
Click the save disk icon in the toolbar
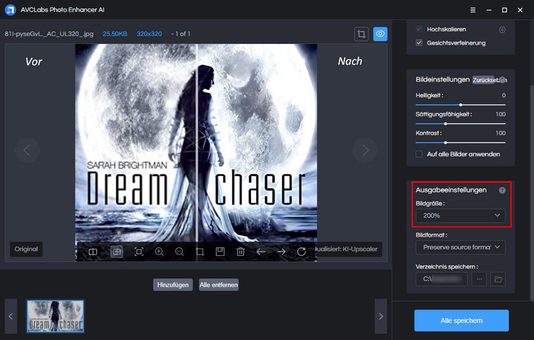point(220,252)
